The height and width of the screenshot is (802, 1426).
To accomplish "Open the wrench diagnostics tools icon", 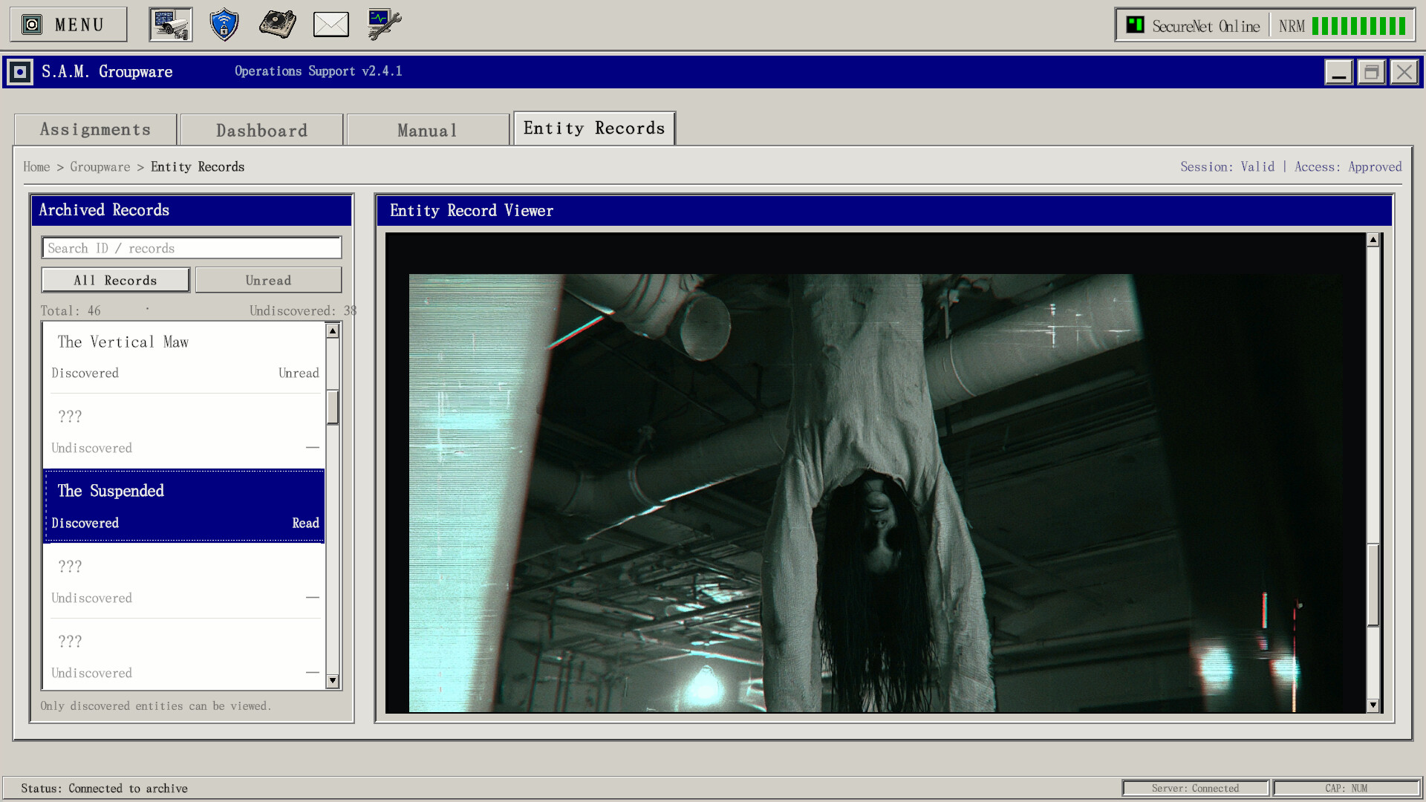I will point(384,25).
